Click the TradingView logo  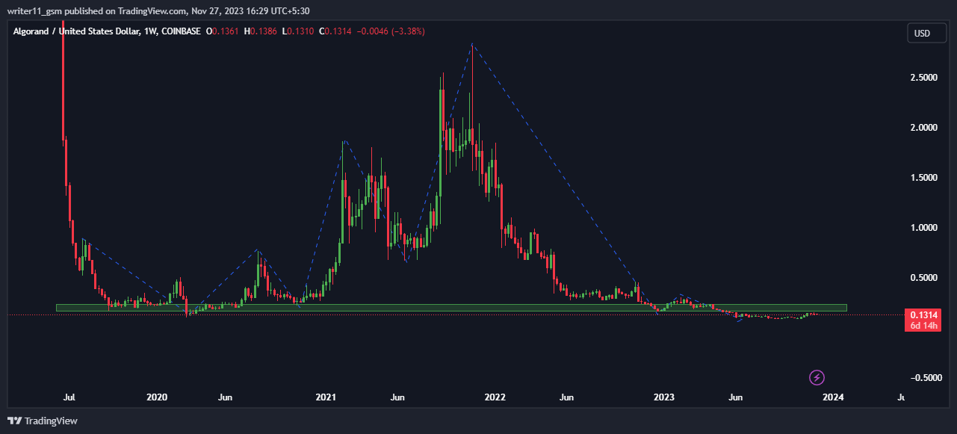pyautogui.click(x=43, y=421)
